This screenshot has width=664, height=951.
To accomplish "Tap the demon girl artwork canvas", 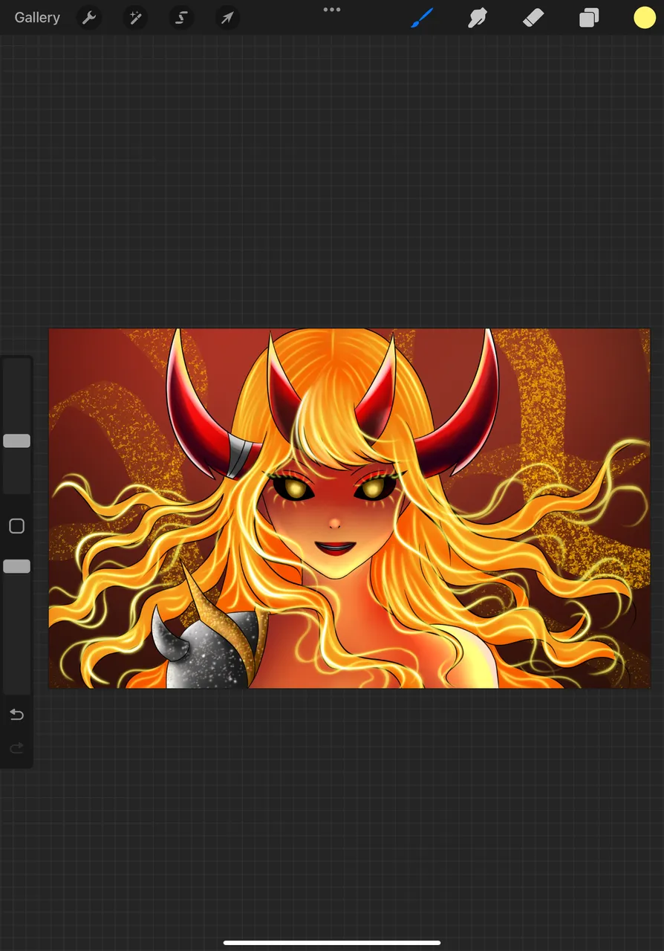I will click(349, 508).
